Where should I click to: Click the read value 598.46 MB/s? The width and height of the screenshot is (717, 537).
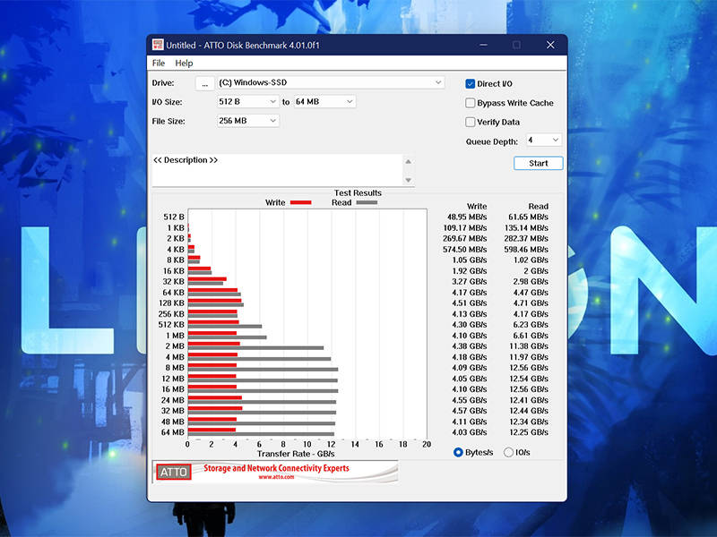tap(526, 250)
